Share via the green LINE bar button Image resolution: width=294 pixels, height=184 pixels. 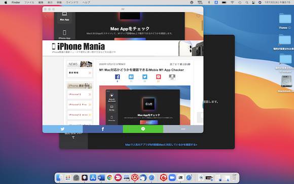(x=143, y=129)
